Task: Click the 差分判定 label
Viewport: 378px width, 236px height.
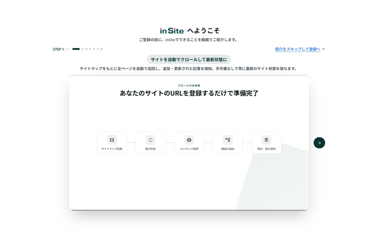Action: (x=151, y=149)
